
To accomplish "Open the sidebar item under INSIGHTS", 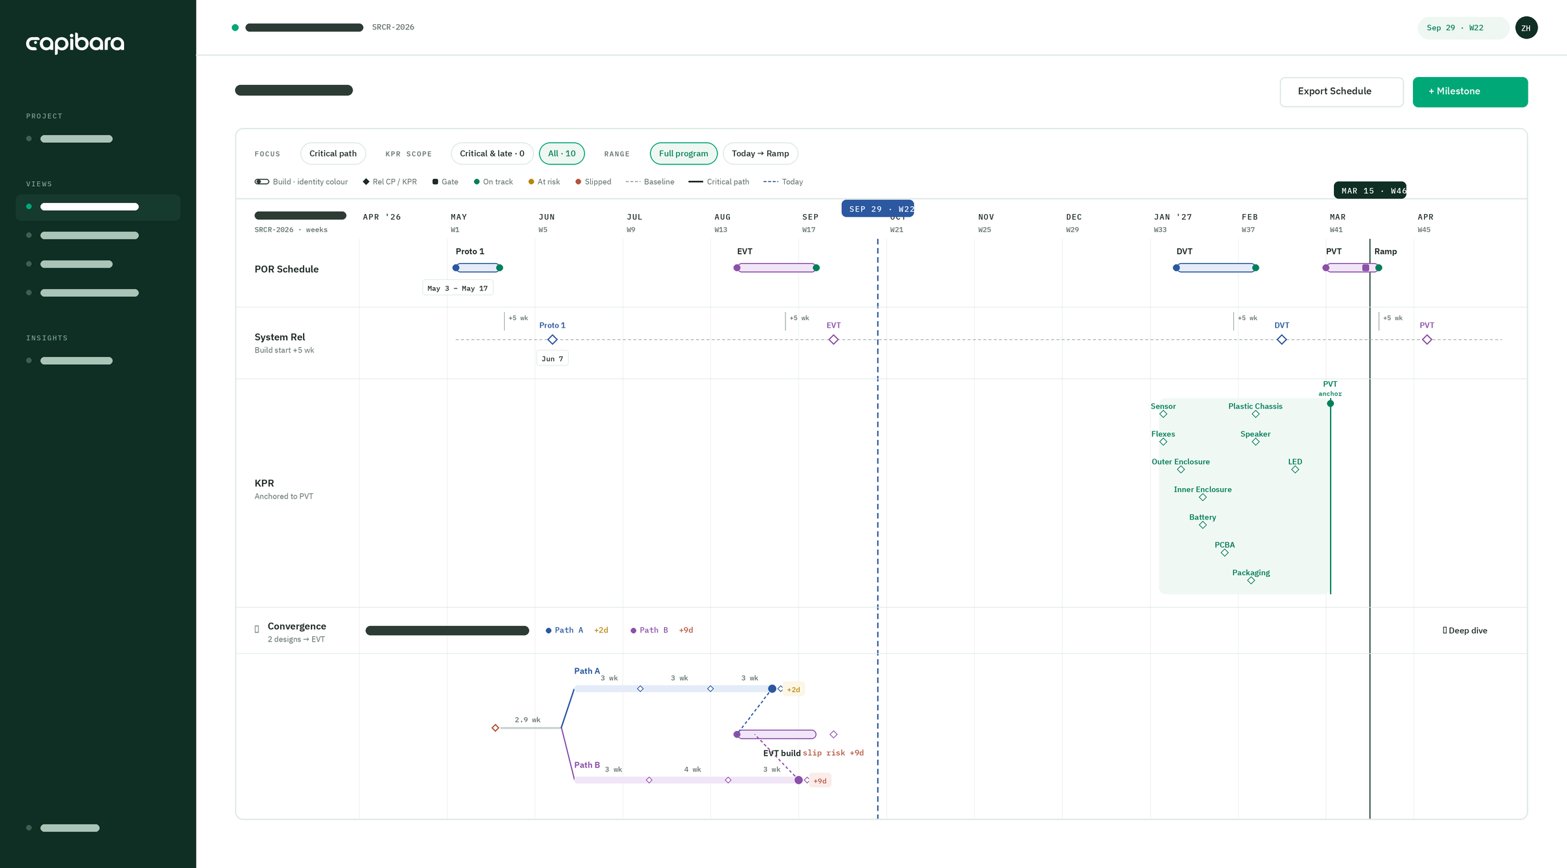I will pyautogui.click(x=76, y=361).
